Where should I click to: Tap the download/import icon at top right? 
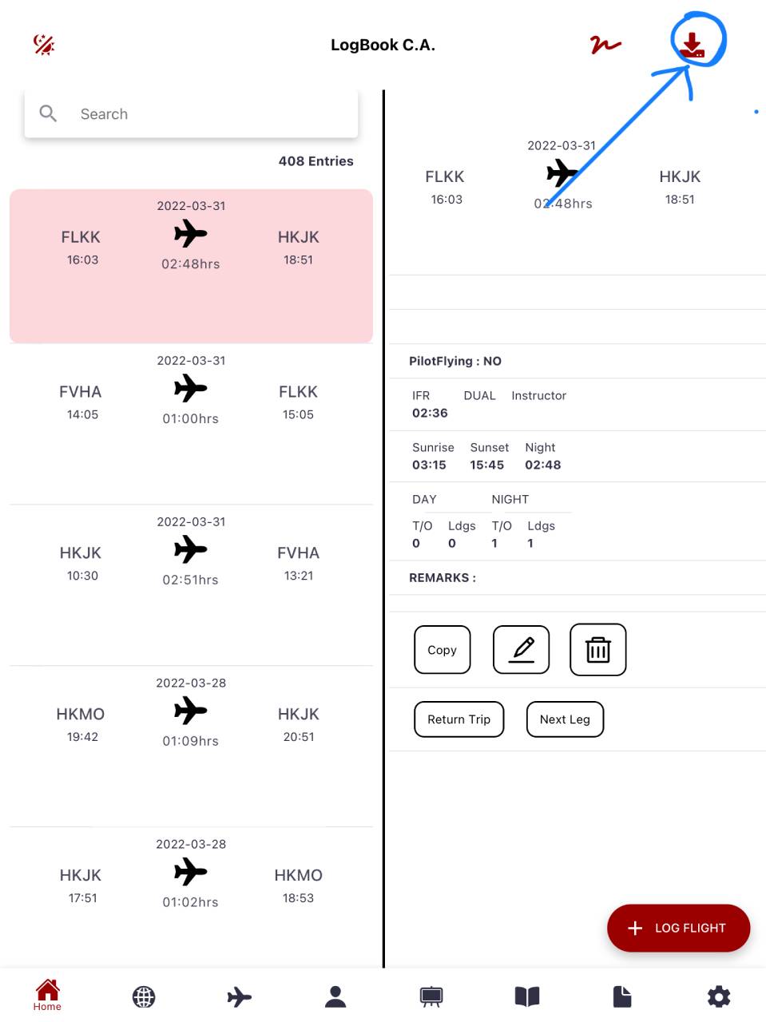pyautogui.click(x=693, y=45)
